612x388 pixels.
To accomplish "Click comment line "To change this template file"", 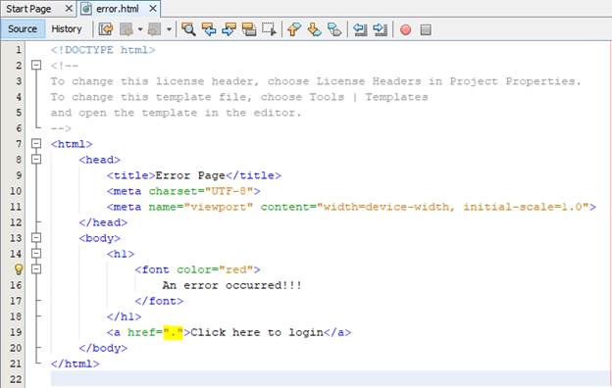I will pyautogui.click(x=239, y=97).
